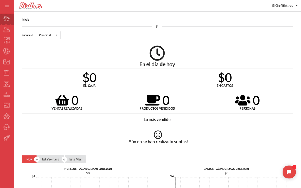Open the hamburger menu icon
This screenshot has width=301, height=188.
[7, 7]
